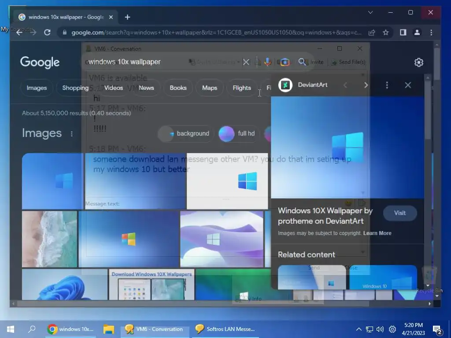Select the 'background' image suggestion chip
The width and height of the screenshot is (451, 338).
click(x=186, y=134)
